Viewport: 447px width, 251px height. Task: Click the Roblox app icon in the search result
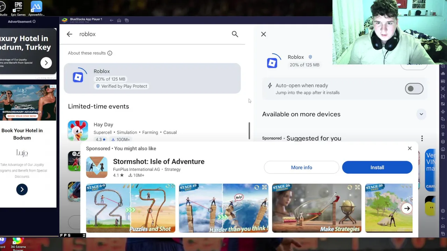coord(78,77)
